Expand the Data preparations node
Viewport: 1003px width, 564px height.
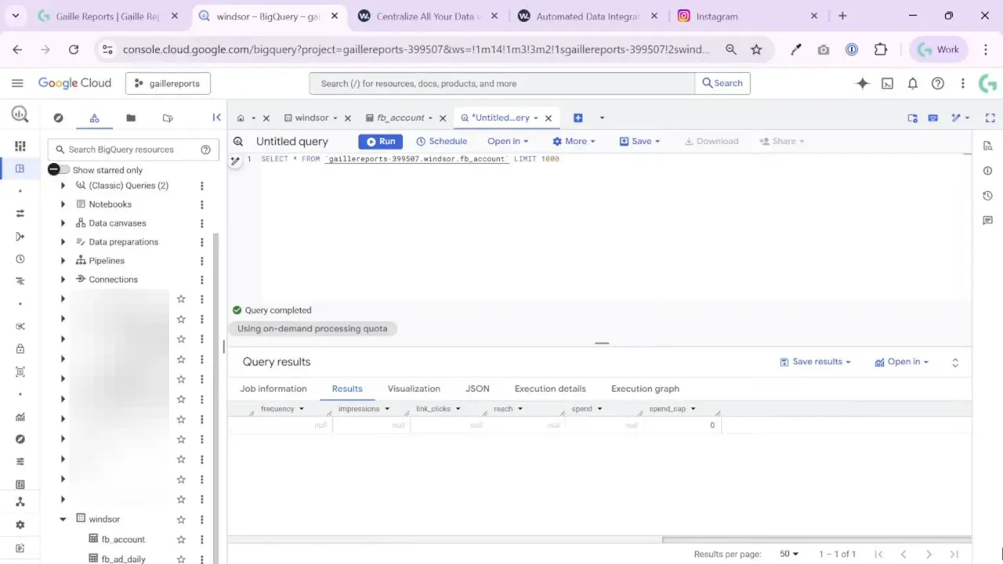tap(63, 242)
